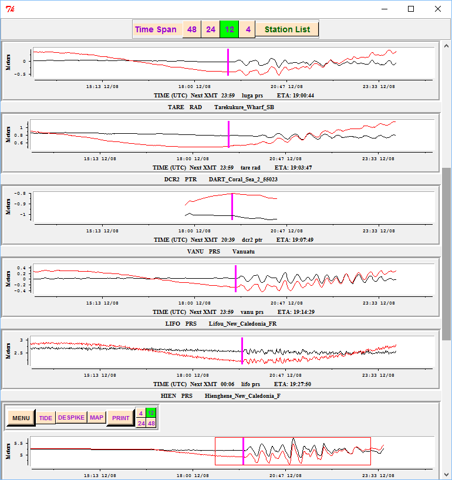The width and height of the screenshot is (452, 480).
Task: Click the magenta marker on the DCR2 plot
Action: [x=232, y=207]
